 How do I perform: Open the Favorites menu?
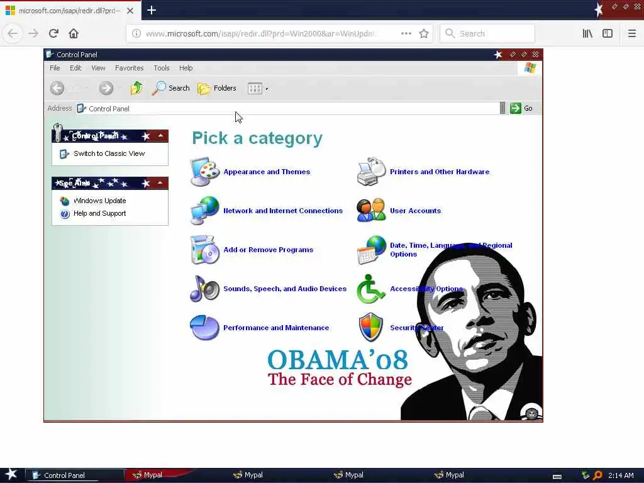pyautogui.click(x=130, y=68)
